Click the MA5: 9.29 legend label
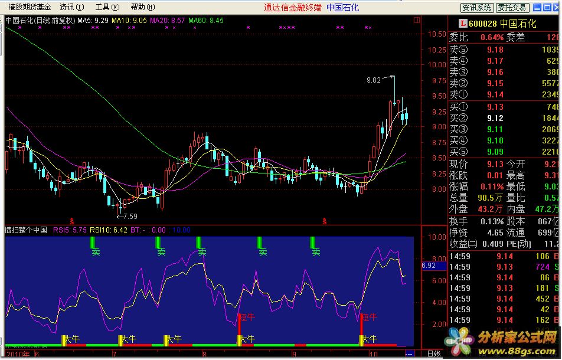This screenshot has width=562, height=360. coord(93,21)
